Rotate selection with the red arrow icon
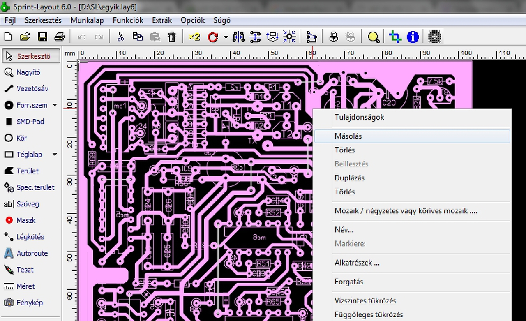The image size is (526, 321). [213, 37]
